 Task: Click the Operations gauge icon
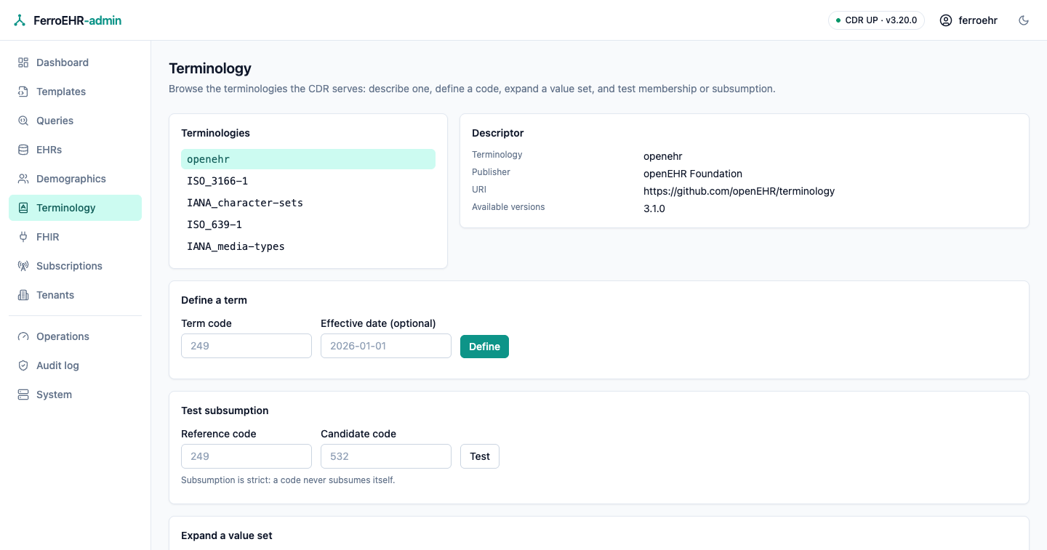(x=23, y=336)
